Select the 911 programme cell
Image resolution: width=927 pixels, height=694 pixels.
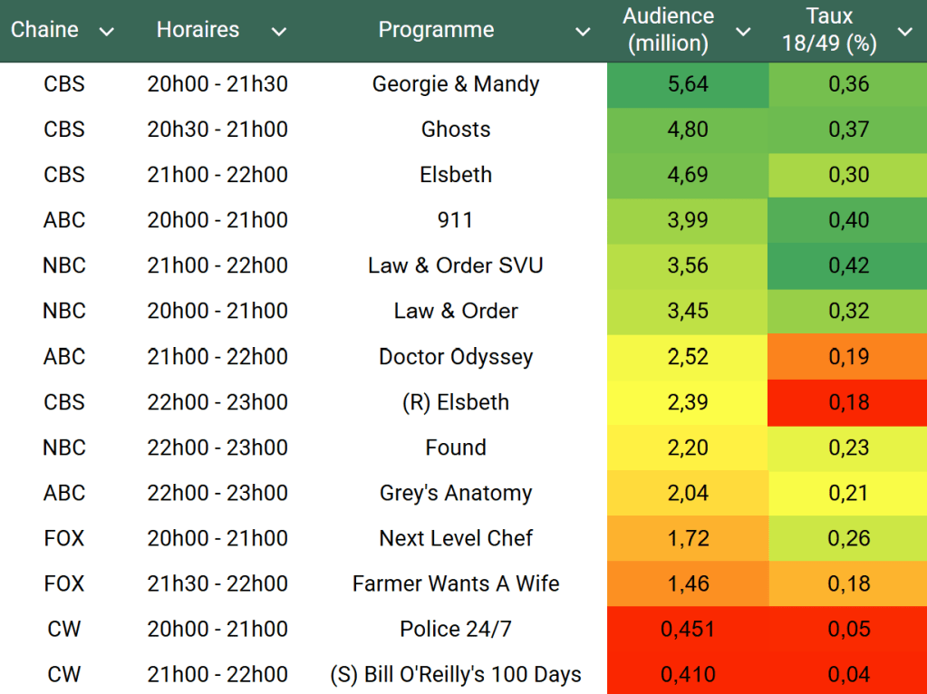(x=456, y=220)
